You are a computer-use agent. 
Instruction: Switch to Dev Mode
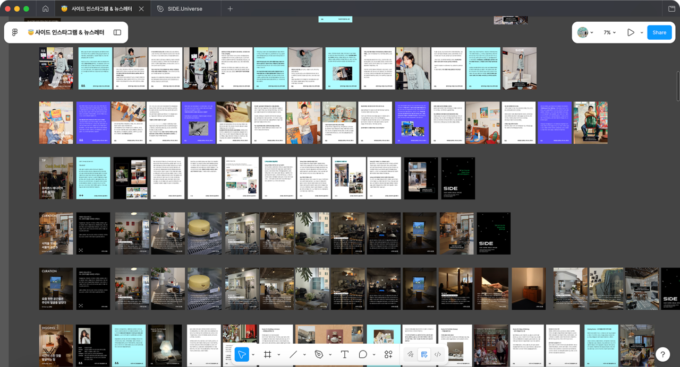coord(438,354)
